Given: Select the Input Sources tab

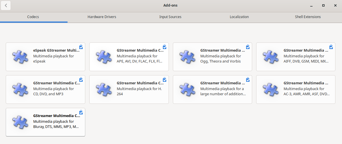Looking at the screenshot, I should tap(170, 17).
